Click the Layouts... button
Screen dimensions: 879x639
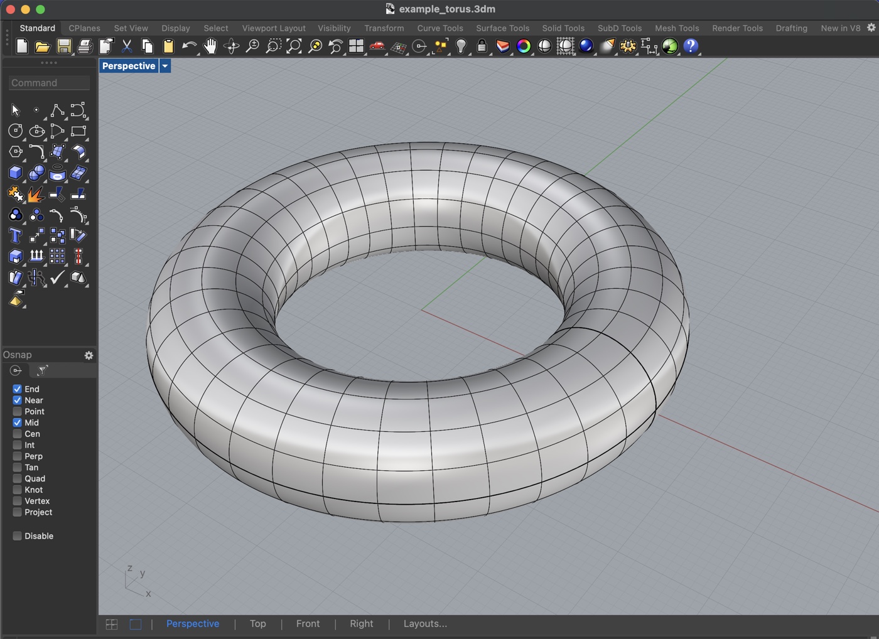425,624
